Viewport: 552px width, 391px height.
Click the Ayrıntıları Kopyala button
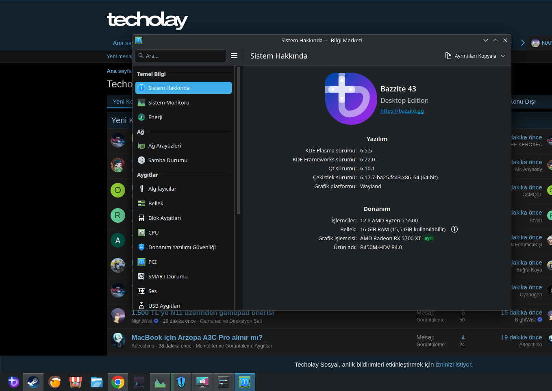pyautogui.click(x=471, y=56)
